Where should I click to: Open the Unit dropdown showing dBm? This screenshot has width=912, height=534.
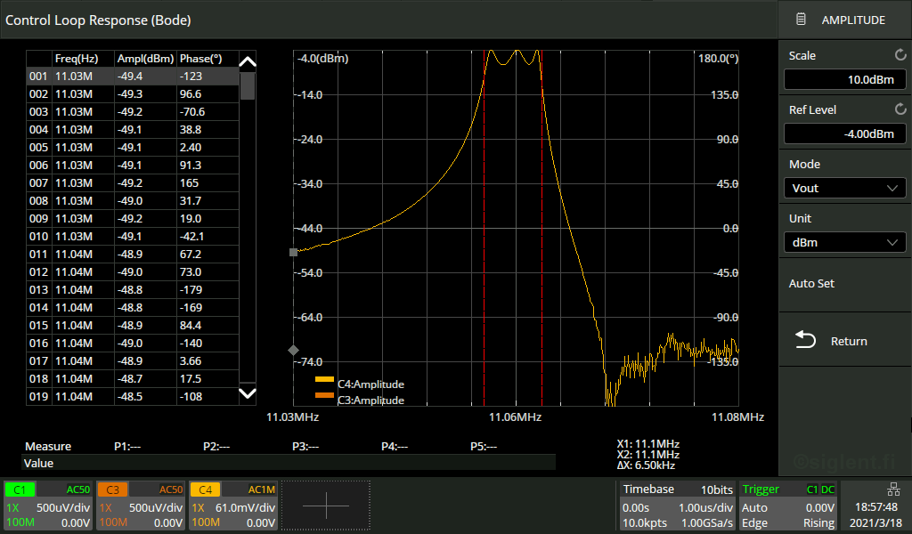tap(844, 242)
